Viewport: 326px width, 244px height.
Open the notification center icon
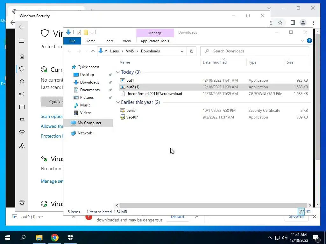pos(316,238)
